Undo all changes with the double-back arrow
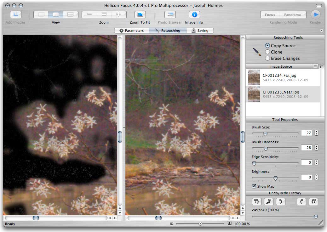Image resolution: width=327 pixels, height=232 pixels. click(x=256, y=201)
